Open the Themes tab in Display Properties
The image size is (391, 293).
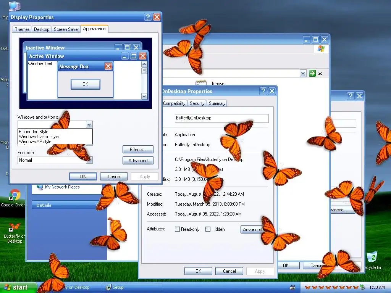(22, 29)
